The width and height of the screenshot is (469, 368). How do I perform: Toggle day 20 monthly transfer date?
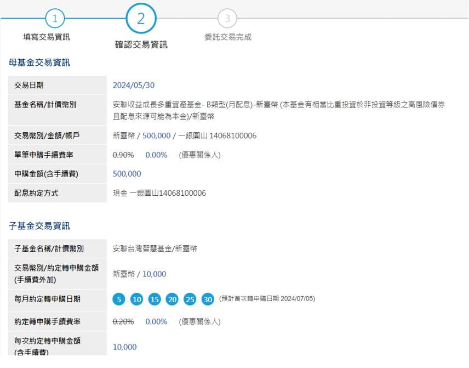click(172, 299)
